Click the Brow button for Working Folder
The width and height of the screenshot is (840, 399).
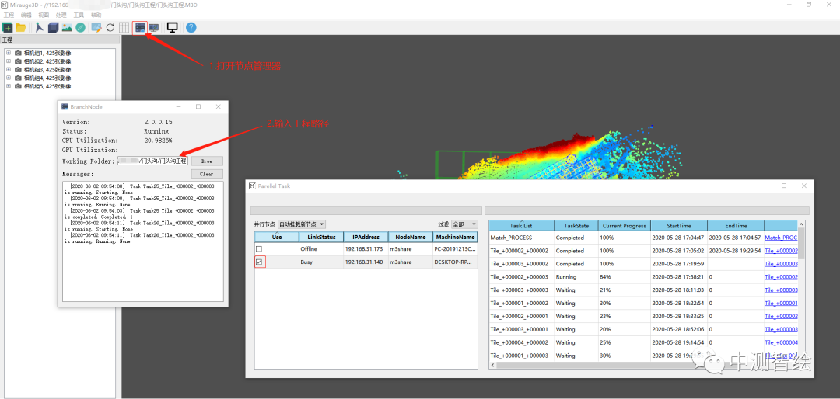206,161
